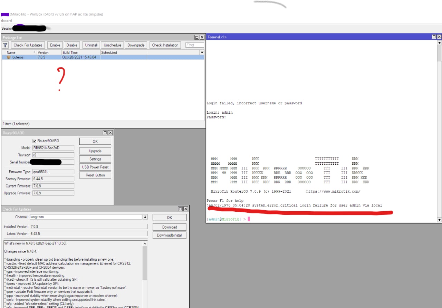This screenshot has height=308, width=442.
Task: Click the Check Installation button
Action: pos(165,45)
